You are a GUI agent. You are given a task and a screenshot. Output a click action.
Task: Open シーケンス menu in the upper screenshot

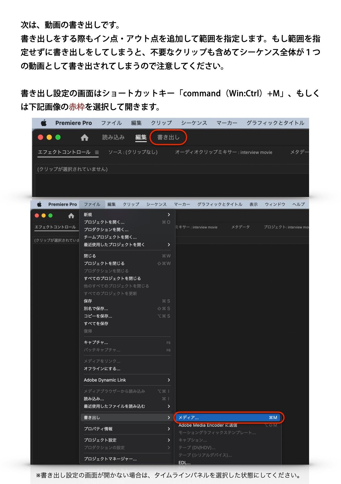click(194, 123)
